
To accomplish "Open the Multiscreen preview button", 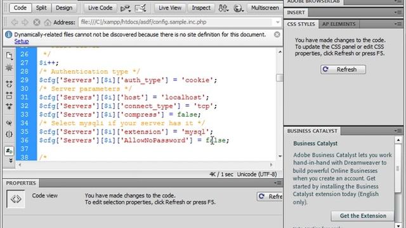I will click(x=265, y=8).
